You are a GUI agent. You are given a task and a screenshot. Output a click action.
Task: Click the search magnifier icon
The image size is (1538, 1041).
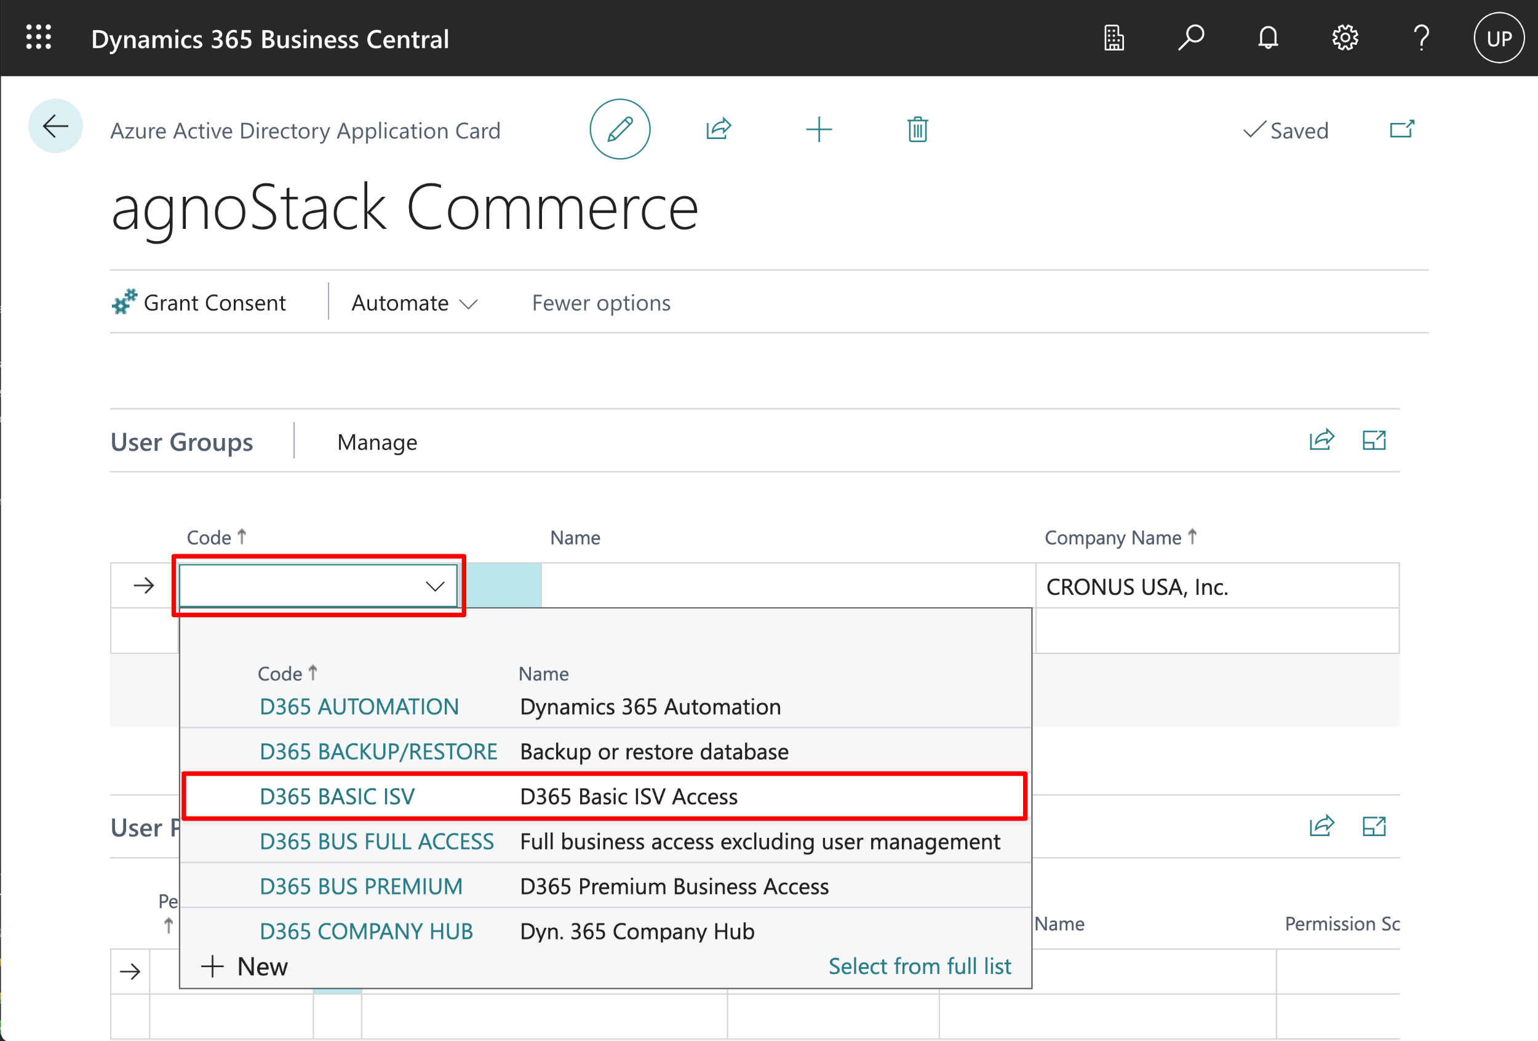point(1190,38)
